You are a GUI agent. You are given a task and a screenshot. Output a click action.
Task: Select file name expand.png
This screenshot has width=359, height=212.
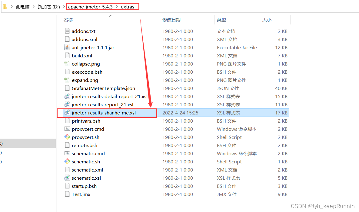(85, 80)
